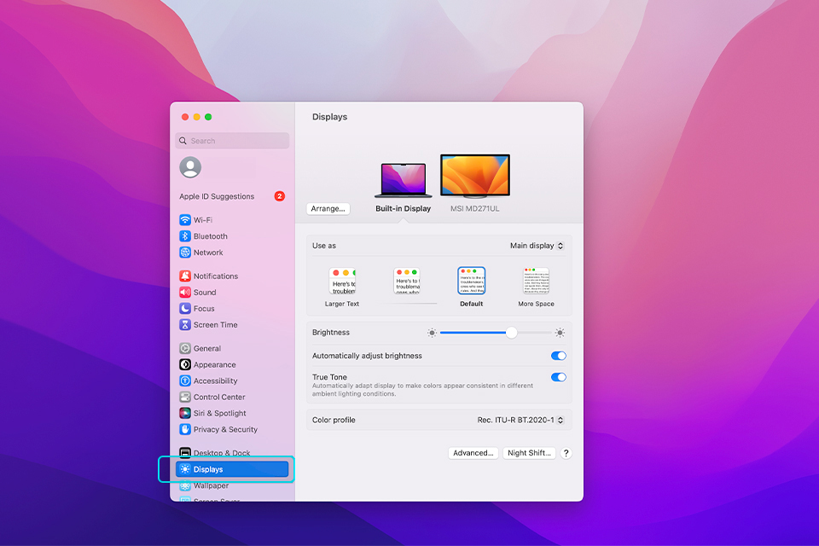Select the Built-in Display thumbnail
Image resolution: width=819 pixels, height=546 pixels.
click(x=403, y=175)
